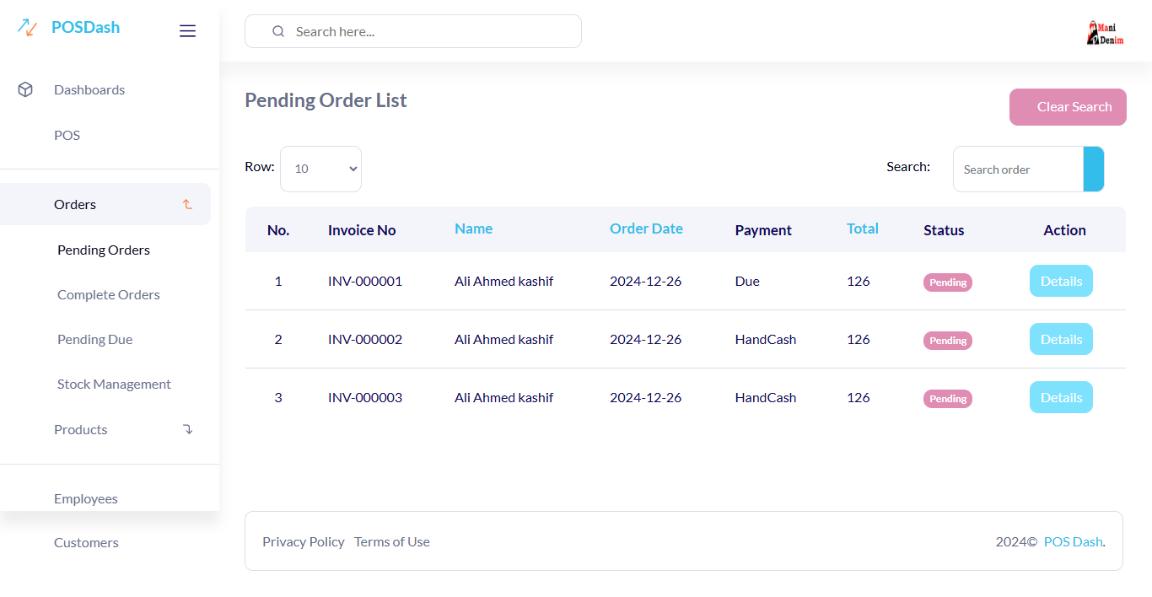Click the Due payment cell
The height and width of the screenshot is (597, 1152).
point(747,281)
